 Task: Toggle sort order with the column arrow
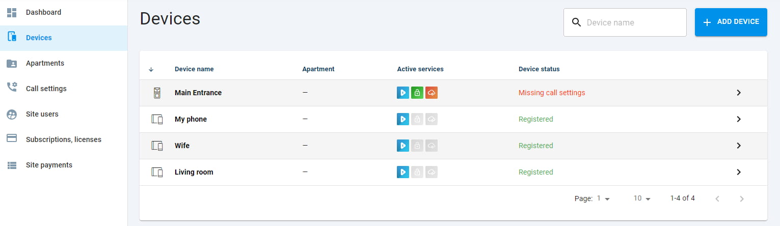click(x=151, y=69)
